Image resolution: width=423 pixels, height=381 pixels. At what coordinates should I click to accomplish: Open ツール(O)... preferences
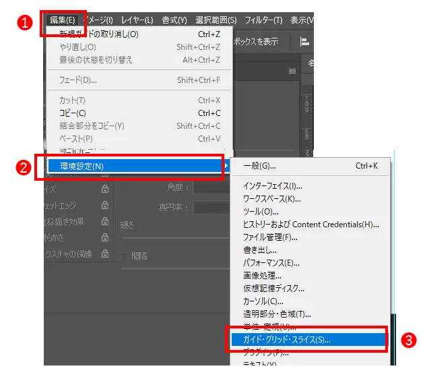coord(259,211)
